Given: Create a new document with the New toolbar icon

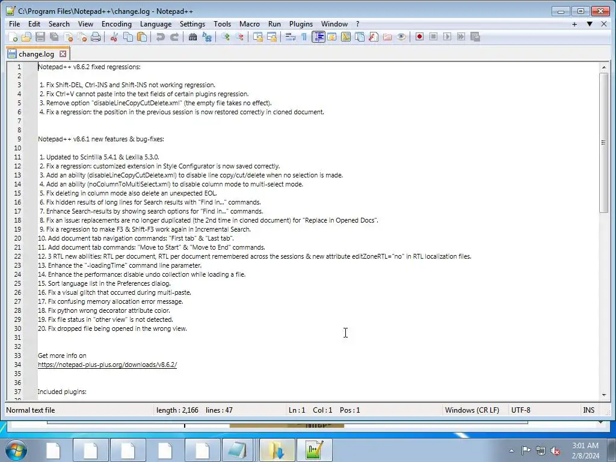Looking at the screenshot, I should 13,37.
